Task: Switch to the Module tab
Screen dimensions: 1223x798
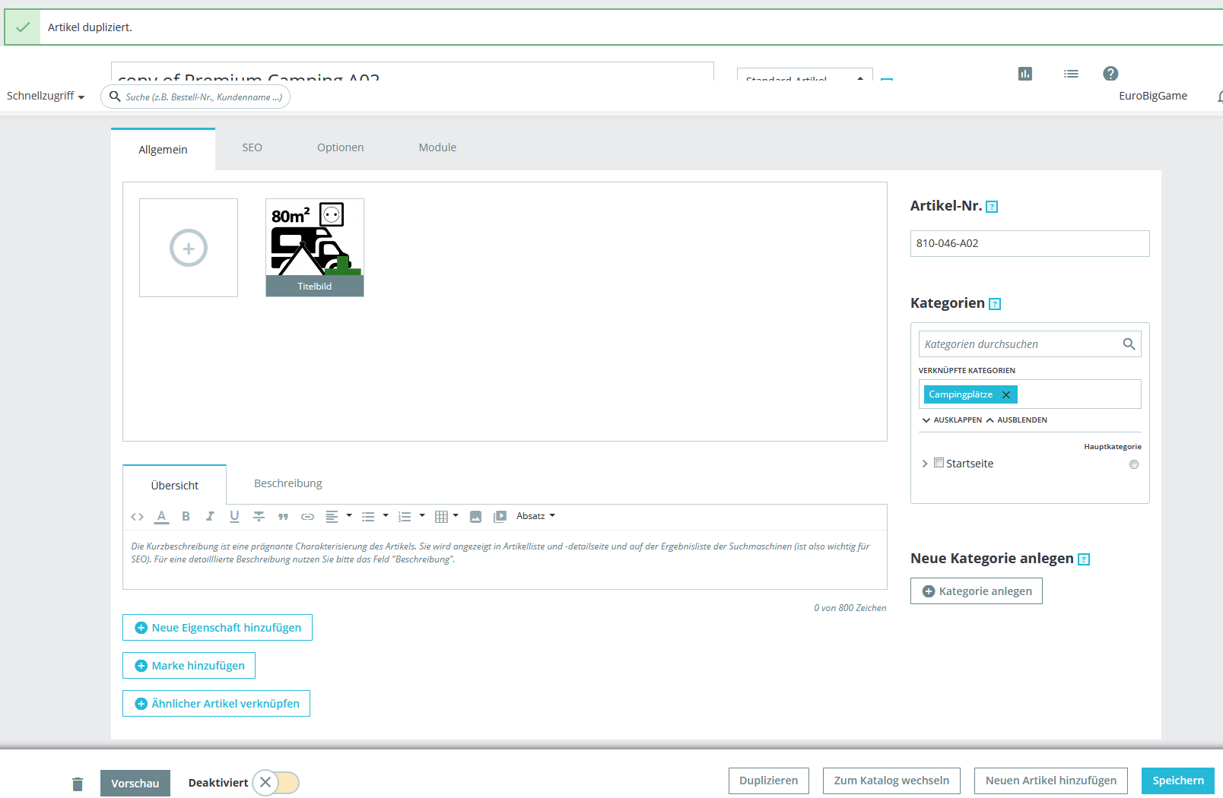Action: click(x=437, y=147)
